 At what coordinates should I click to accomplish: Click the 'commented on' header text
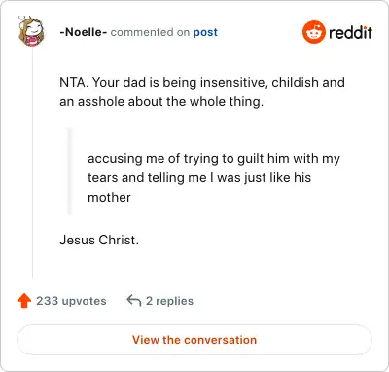pos(150,32)
